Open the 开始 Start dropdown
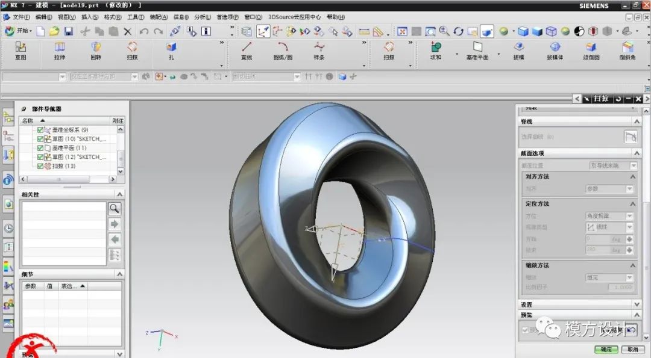The image size is (651, 358). 19,31
